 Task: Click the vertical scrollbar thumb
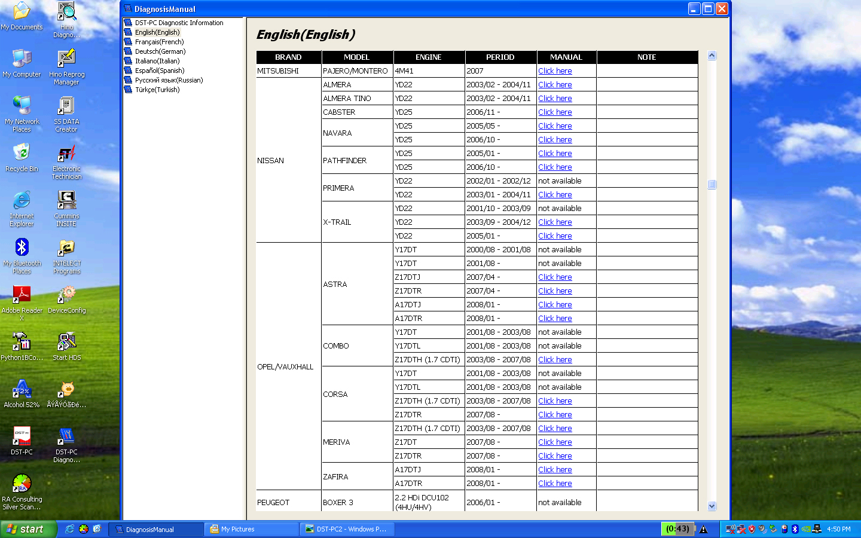tap(712, 185)
